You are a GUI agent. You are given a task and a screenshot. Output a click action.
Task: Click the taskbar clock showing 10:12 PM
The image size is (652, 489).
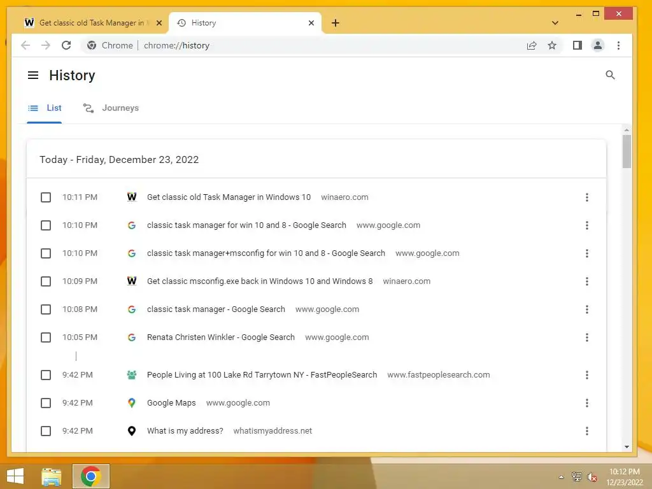625,477
